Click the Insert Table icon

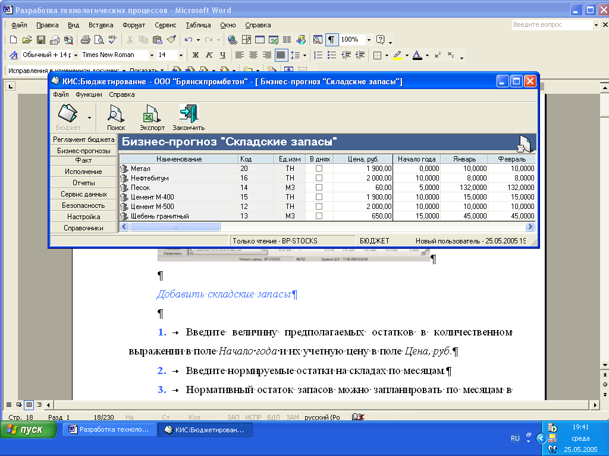pyautogui.click(x=260, y=40)
